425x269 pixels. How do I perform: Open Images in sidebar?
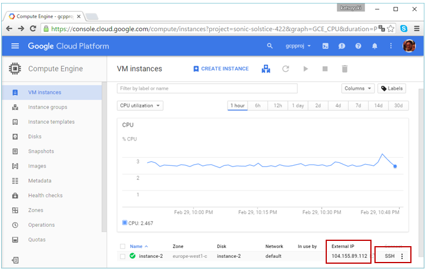click(52, 166)
